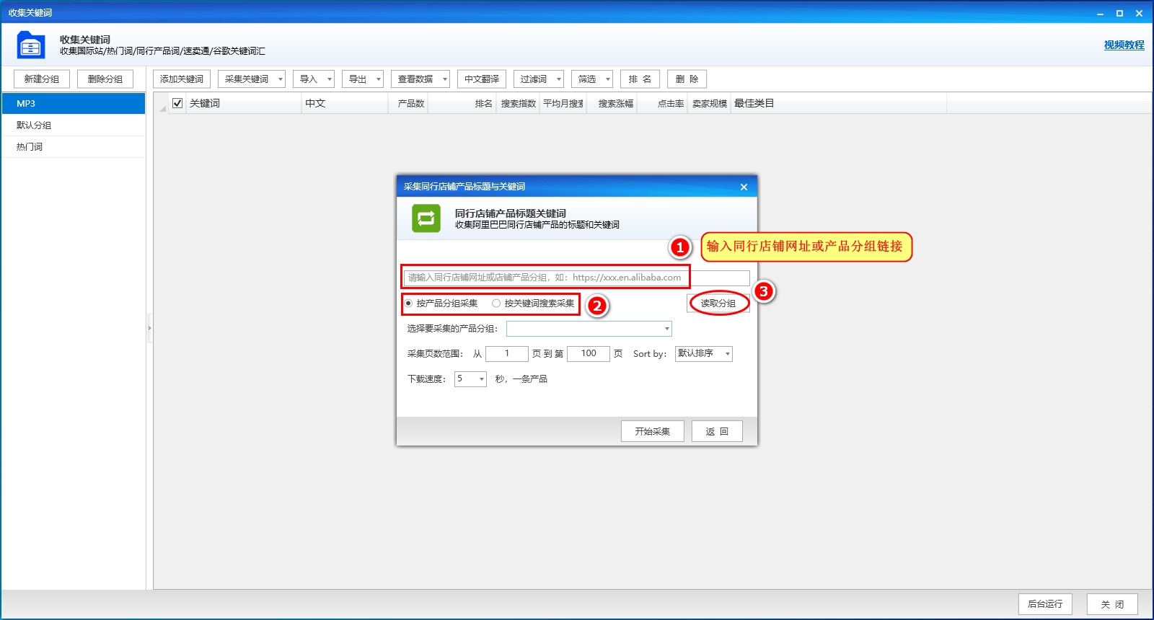Open the 下载速度 seconds dropdown

coord(470,378)
